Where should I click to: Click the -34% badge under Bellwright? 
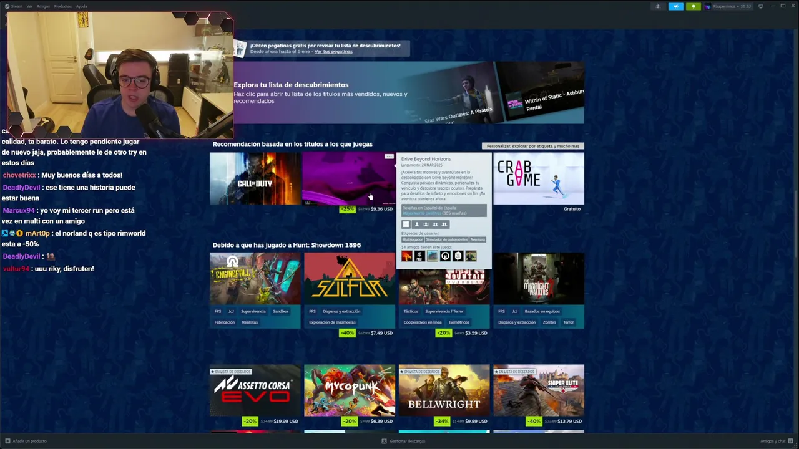[x=442, y=421]
